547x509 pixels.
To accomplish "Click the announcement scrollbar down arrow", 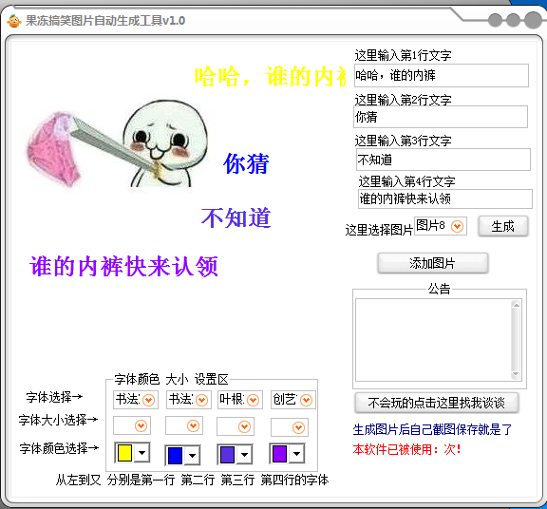I will tap(516, 374).
